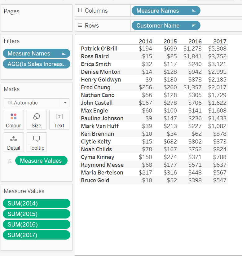Open the Detail marks card
This screenshot has width=242, height=256.
(14, 142)
